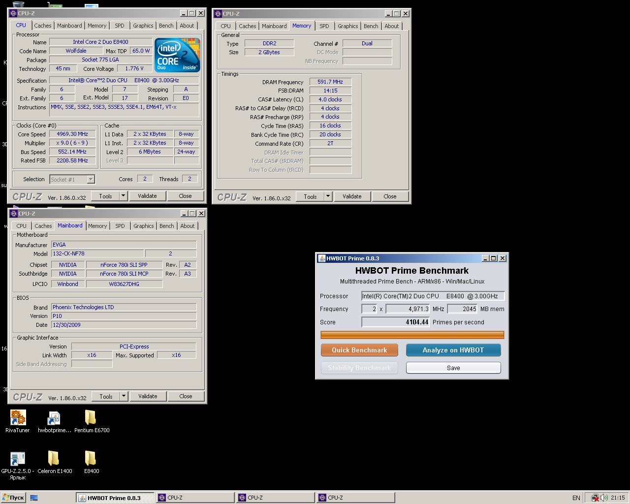Click the network icon in system tray
Image resolution: width=630 pixels, height=504 pixels.
[595, 498]
